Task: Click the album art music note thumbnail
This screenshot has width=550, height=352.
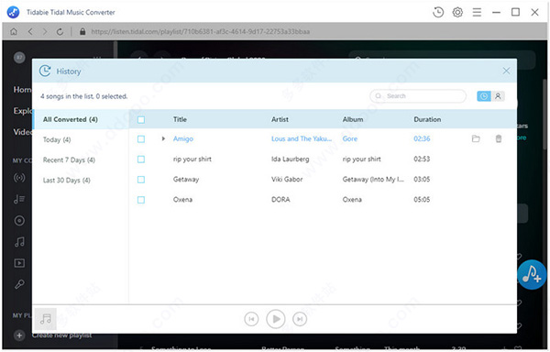Action: point(46,319)
